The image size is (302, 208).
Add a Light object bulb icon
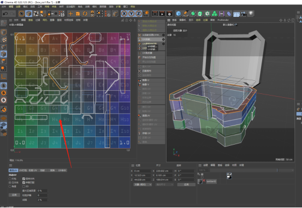pos(251,14)
